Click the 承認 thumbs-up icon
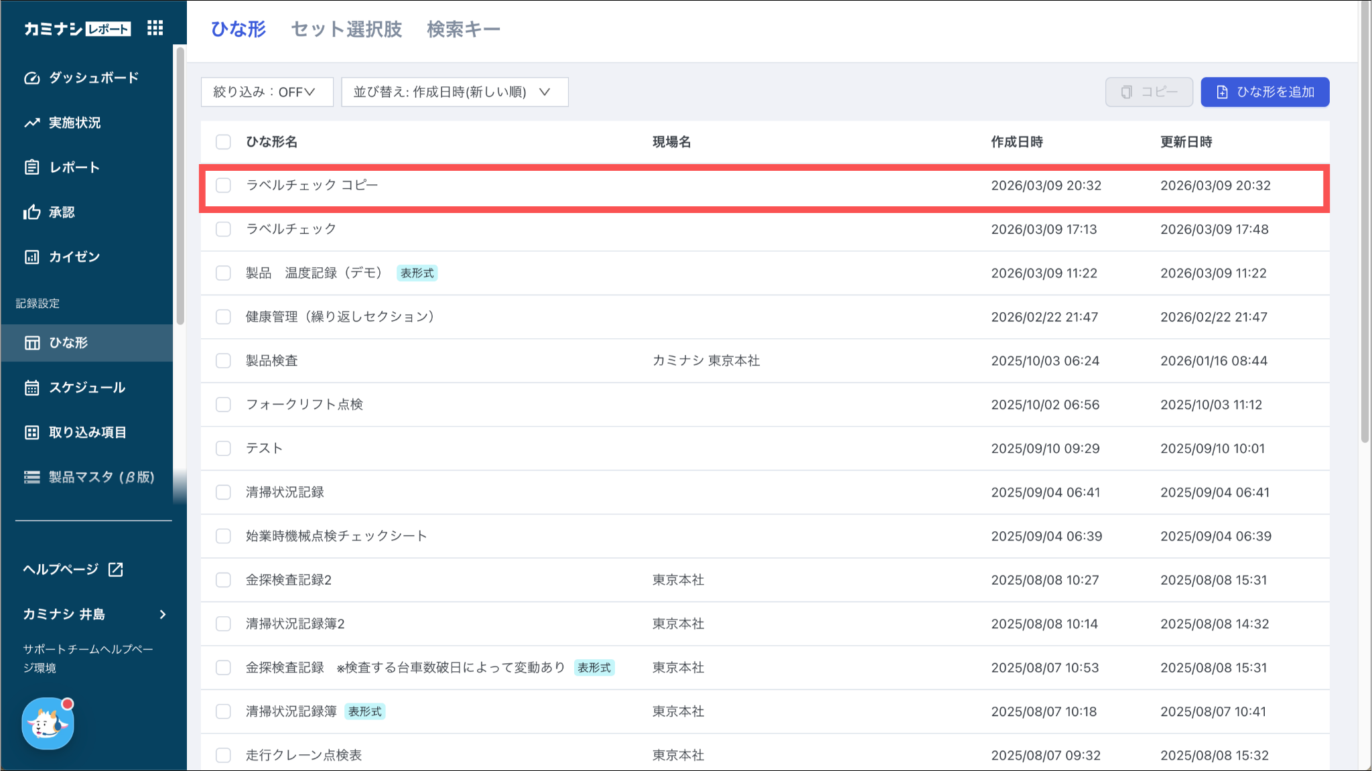The image size is (1372, 771). pos(31,212)
